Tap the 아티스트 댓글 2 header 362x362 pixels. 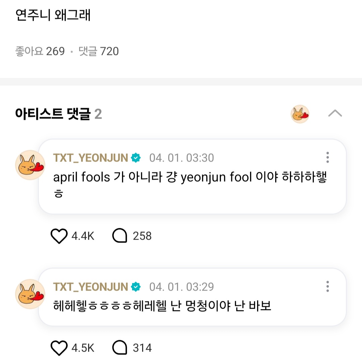[58, 114]
